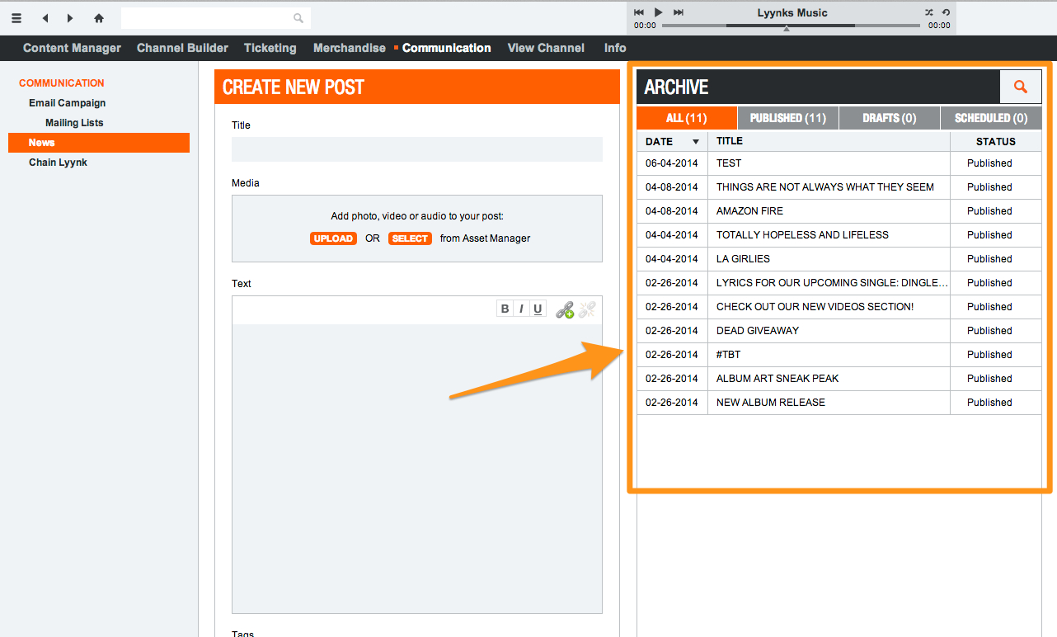
Task: Open the Info menu
Action: (615, 48)
